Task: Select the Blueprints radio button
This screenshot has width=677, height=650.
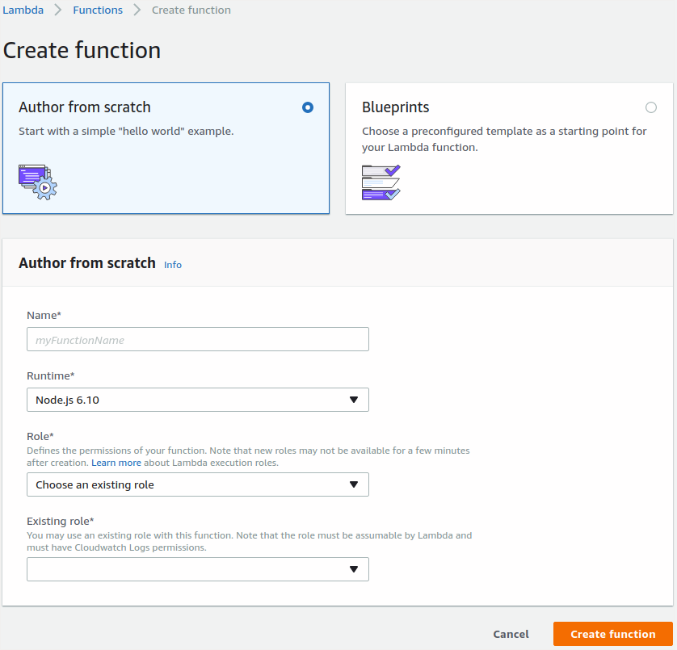Action: [651, 107]
